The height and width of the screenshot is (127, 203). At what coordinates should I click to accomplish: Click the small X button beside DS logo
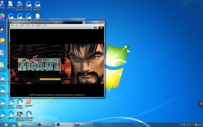(101, 28)
